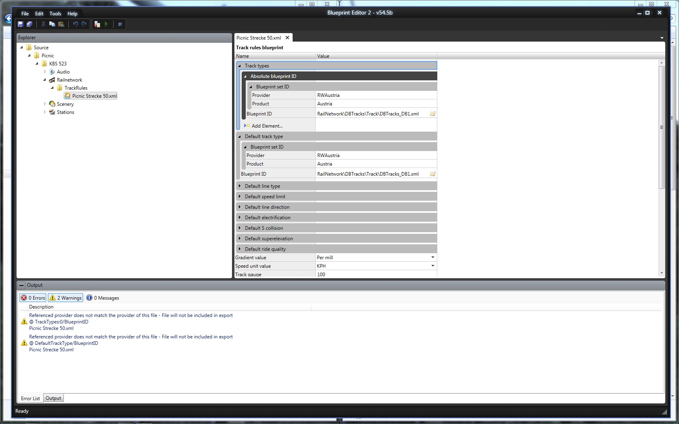Screen dimensions: 679x424
Task: Click the blue stop square icon
Action: pyautogui.click(x=120, y=24)
